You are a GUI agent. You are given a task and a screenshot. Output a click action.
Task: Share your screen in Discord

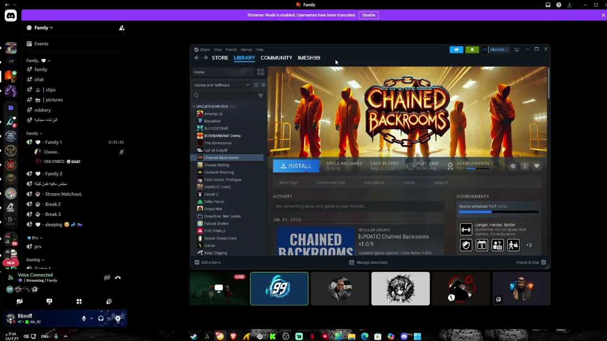[x=49, y=301]
